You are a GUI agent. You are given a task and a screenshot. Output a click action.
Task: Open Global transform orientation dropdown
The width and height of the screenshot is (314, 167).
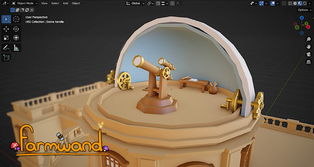(x=135, y=3)
